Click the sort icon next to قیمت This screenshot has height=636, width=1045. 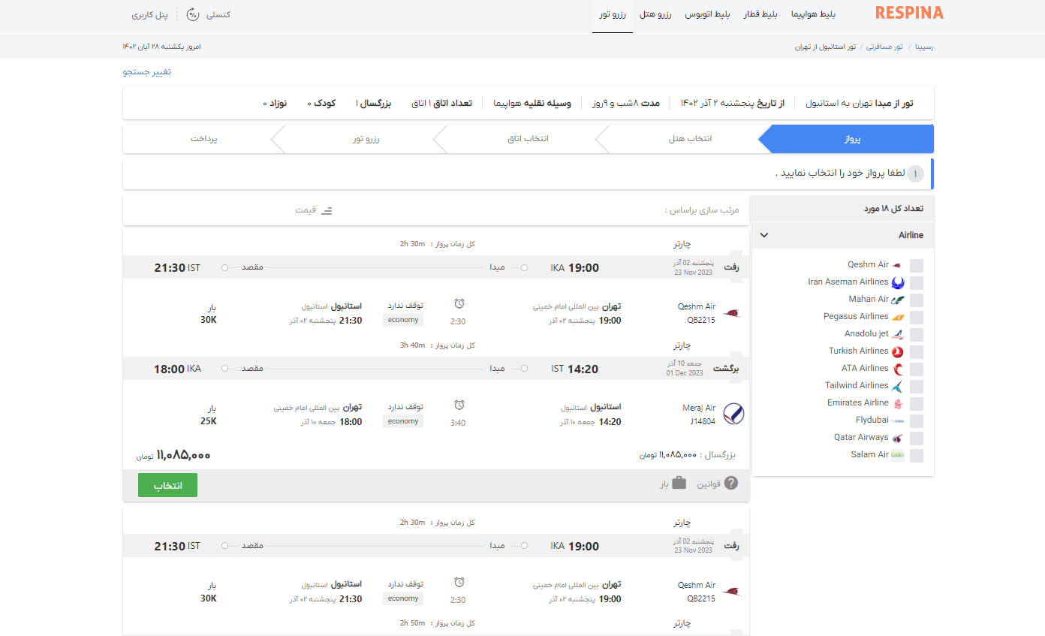[x=326, y=210]
